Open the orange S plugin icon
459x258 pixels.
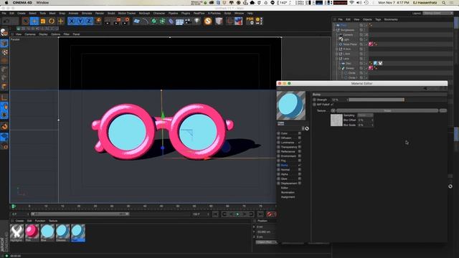(x=208, y=21)
